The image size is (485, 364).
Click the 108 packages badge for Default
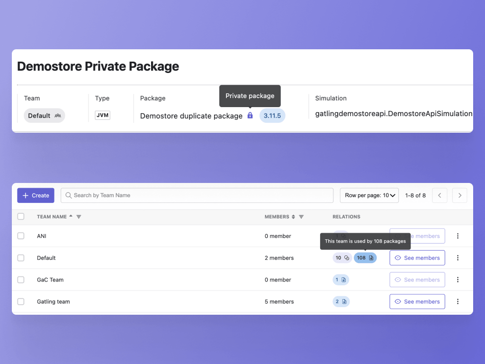(x=365, y=258)
